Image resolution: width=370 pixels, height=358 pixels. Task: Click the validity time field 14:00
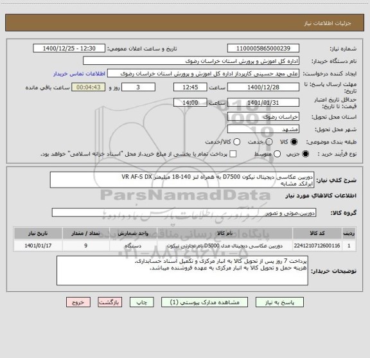[190, 102]
